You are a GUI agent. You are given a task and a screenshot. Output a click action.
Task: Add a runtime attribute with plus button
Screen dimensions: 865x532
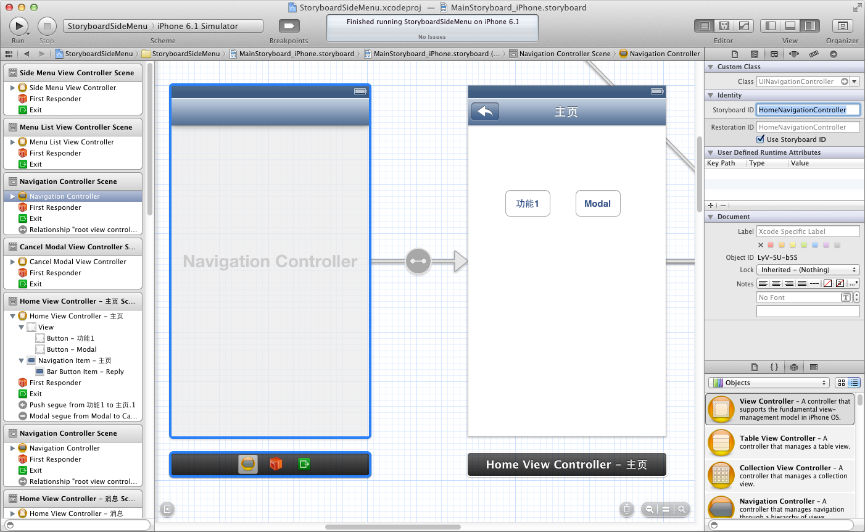click(x=711, y=206)
